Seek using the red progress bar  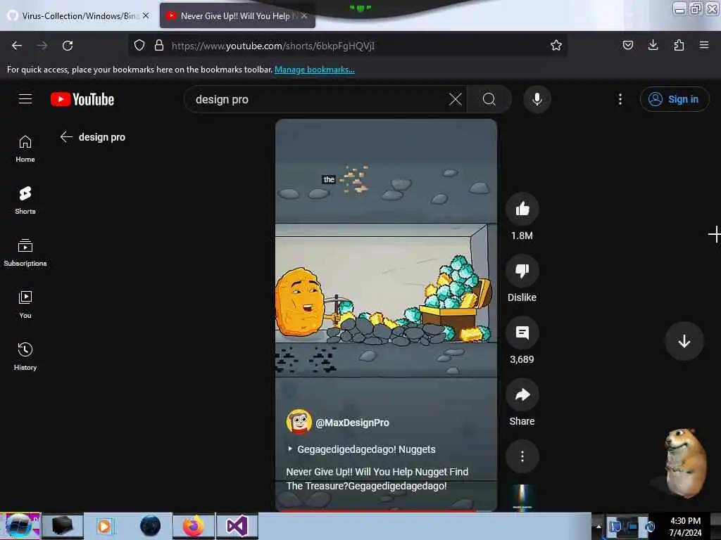(x=385, y=510)
